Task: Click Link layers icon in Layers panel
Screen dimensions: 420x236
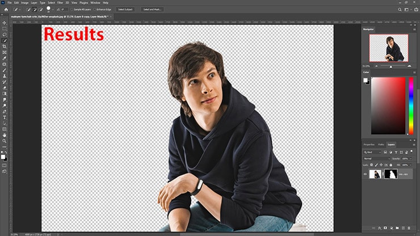Action: 373,228
